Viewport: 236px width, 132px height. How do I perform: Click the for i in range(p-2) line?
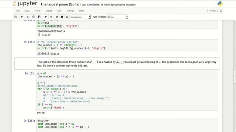[x=52, y=89]
